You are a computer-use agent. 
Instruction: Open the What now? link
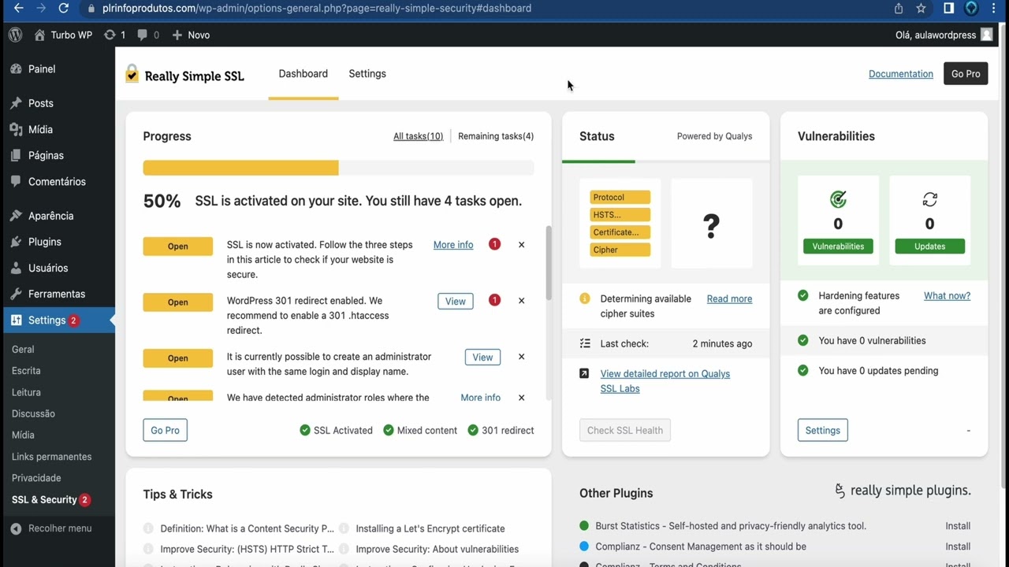point(947,296)
